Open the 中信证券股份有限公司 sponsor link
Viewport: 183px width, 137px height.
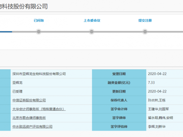[29, 100]
